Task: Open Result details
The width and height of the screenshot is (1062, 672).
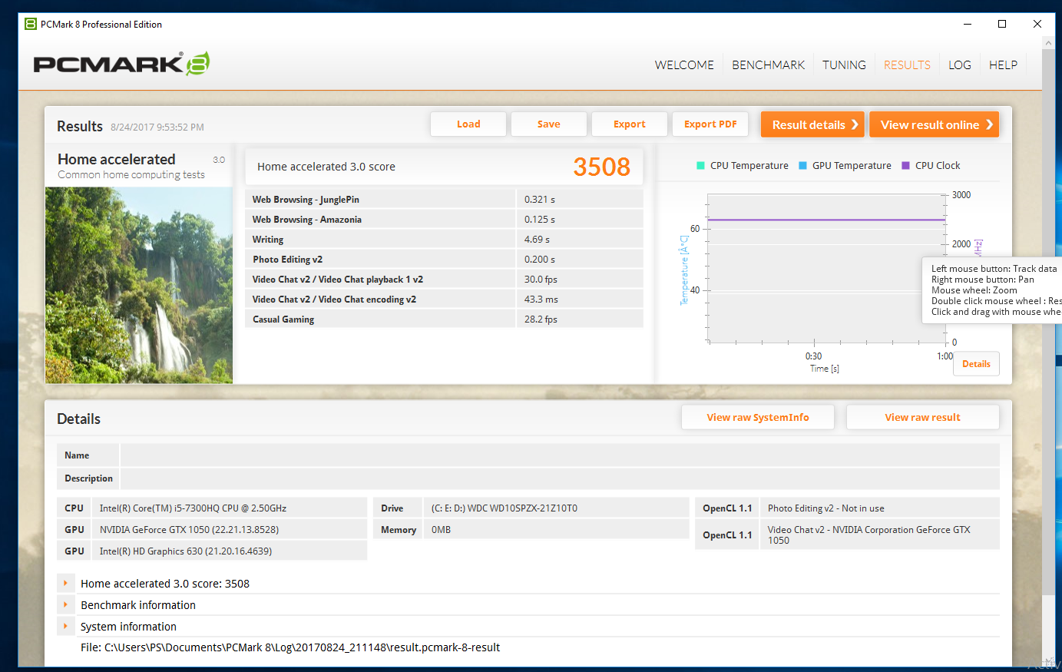Action: click(812, 124)
